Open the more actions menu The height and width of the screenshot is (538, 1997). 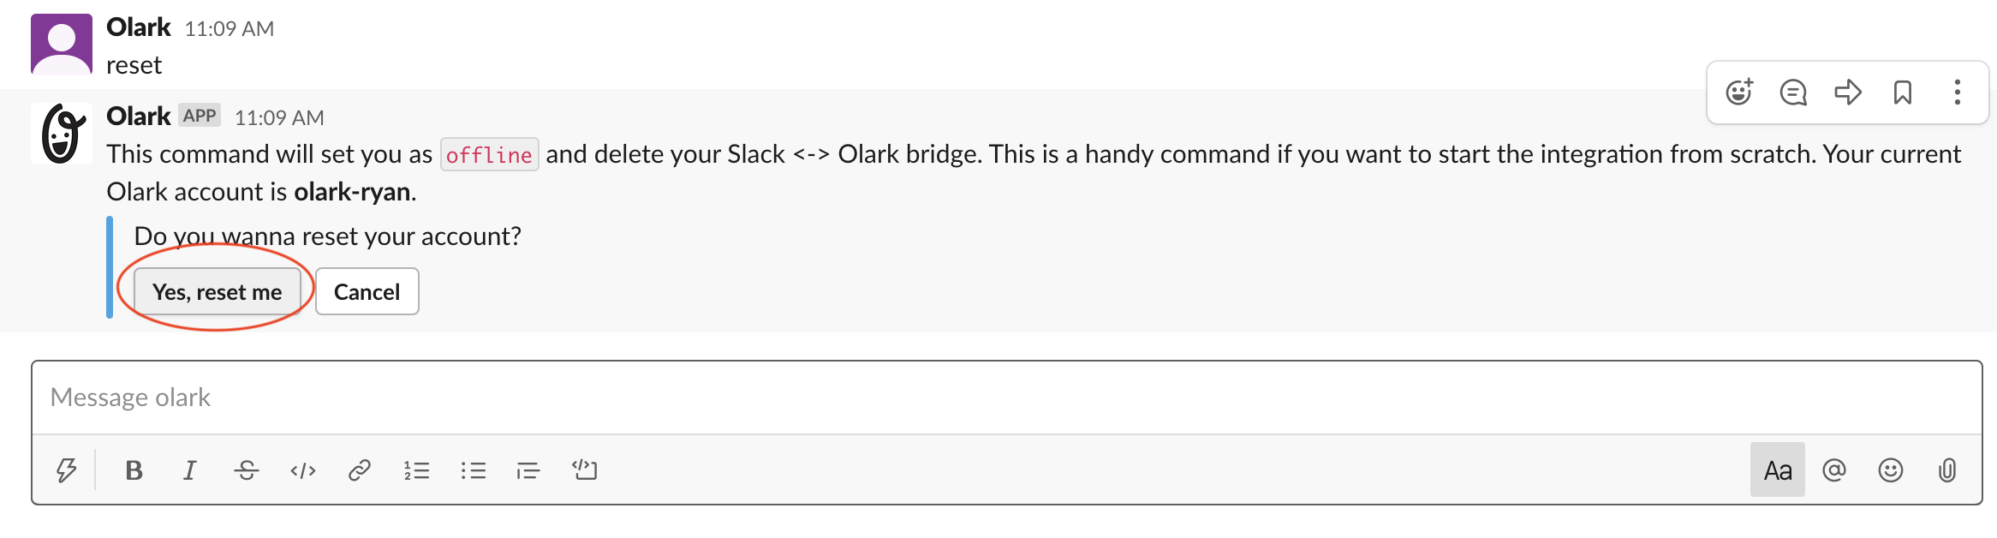point(1957,93)
